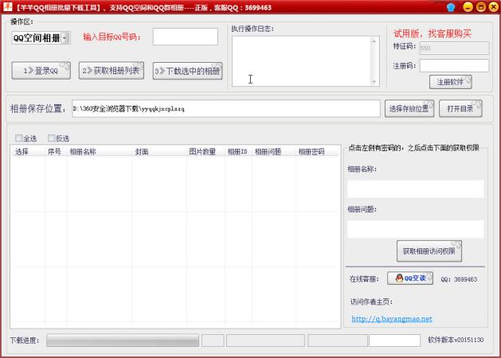501x358 pixels.
Task: Click the QQ交谈 penguin chat button
Action: (409, 278)
